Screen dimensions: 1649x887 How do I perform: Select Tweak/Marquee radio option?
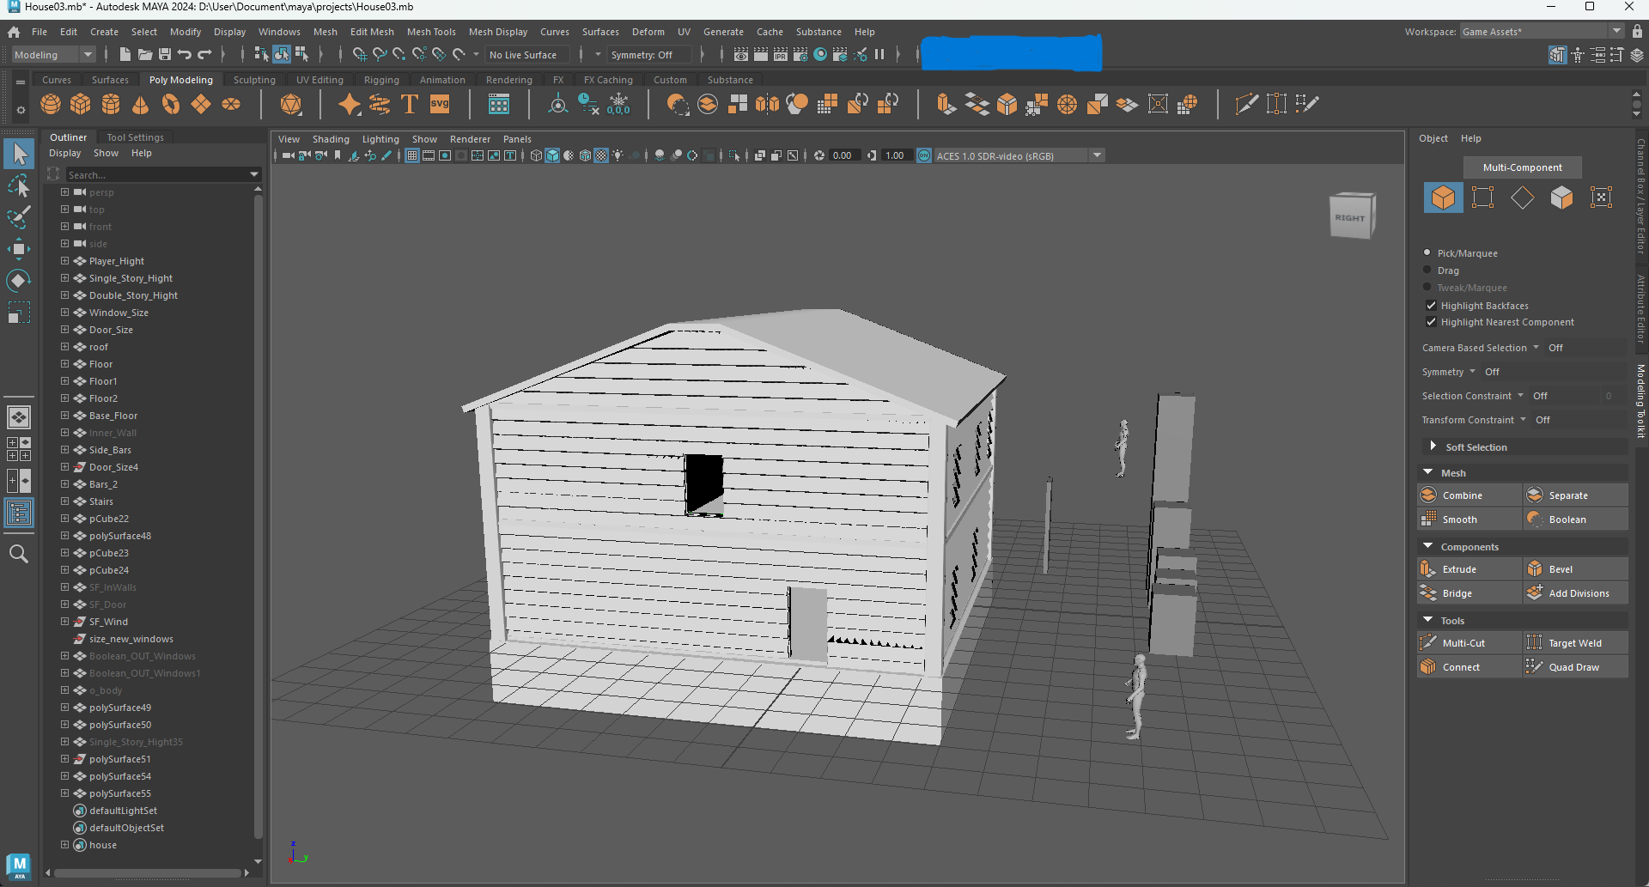pyautogui.click(x=1427, y=287)
